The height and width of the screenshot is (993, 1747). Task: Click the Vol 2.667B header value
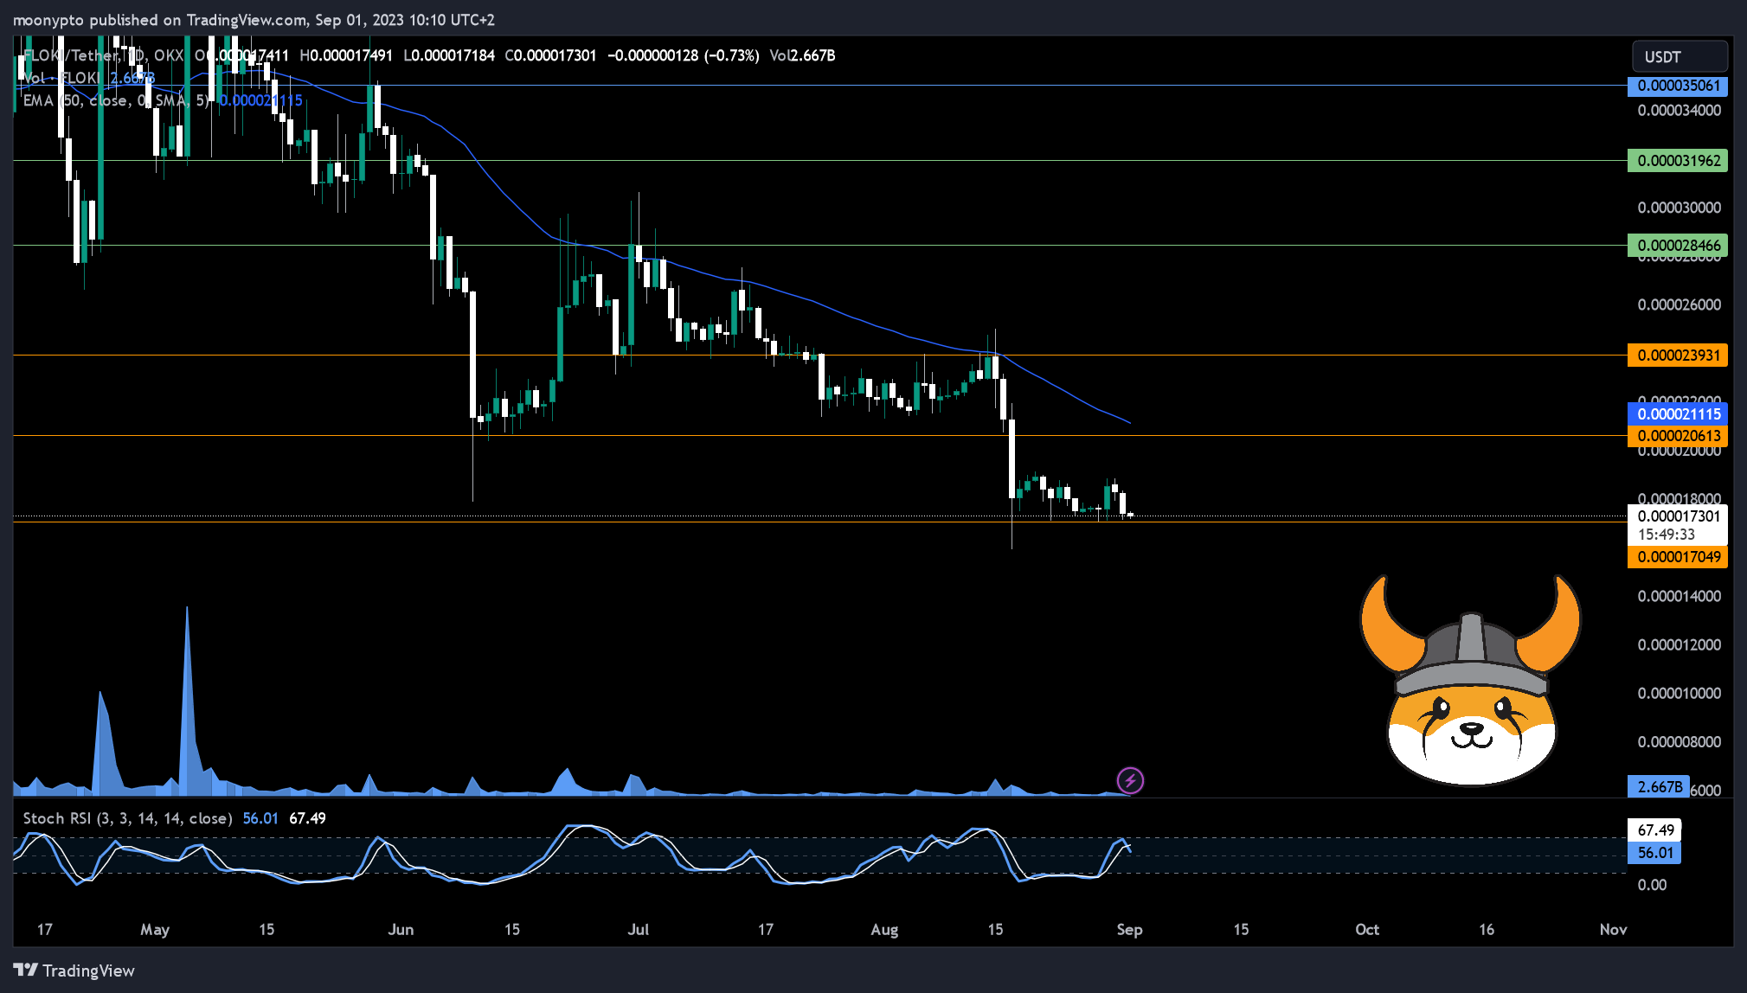tap(802, 56)
